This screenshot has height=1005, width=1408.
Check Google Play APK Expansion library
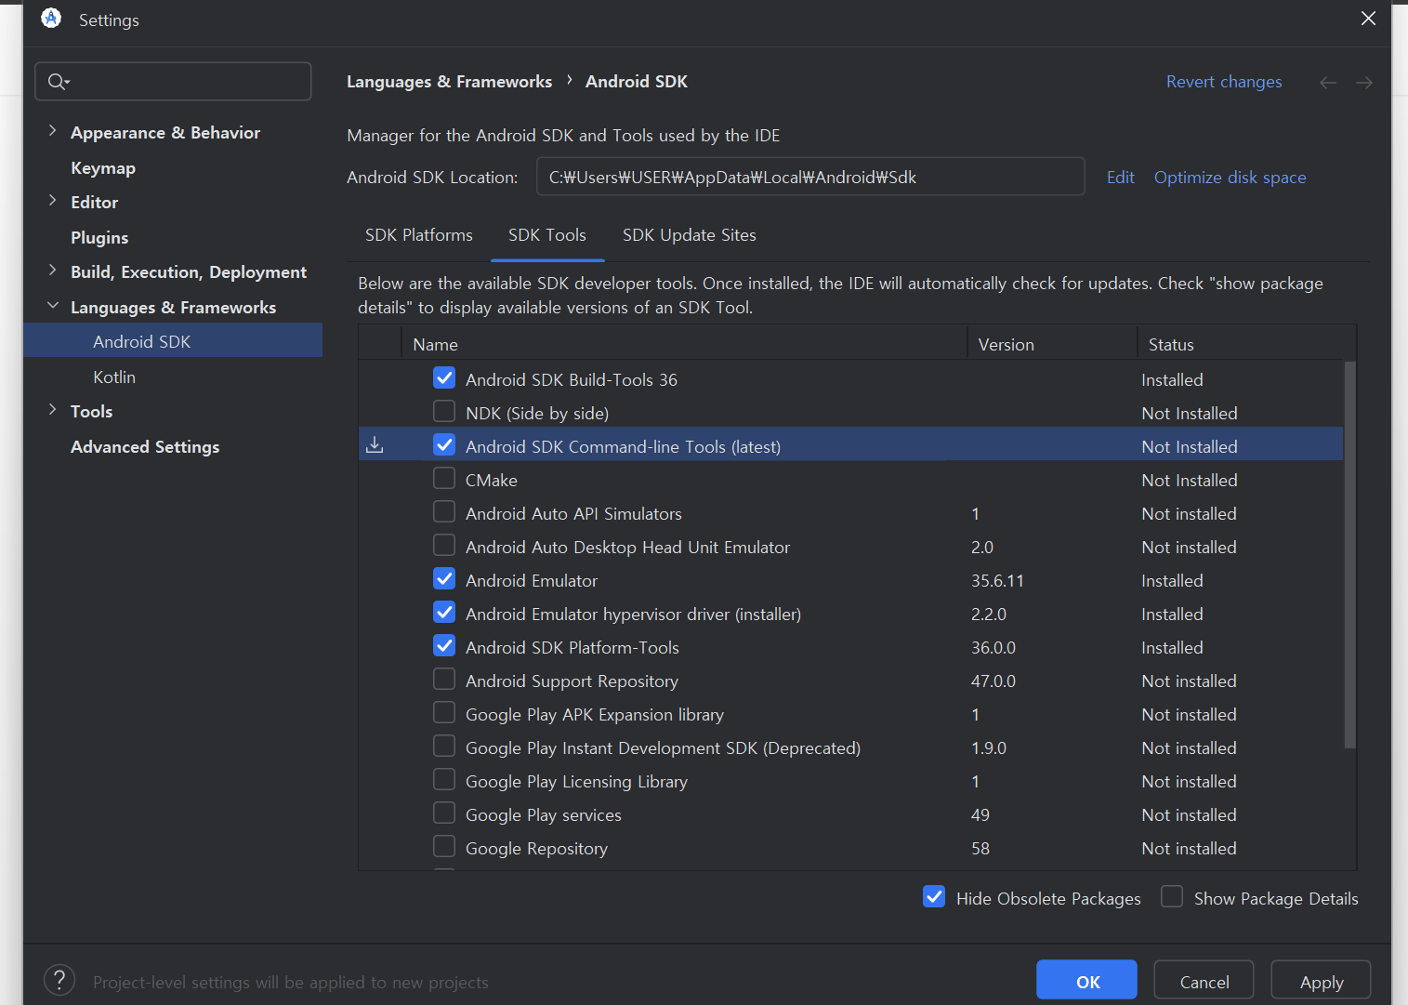(x=444, y=713)
